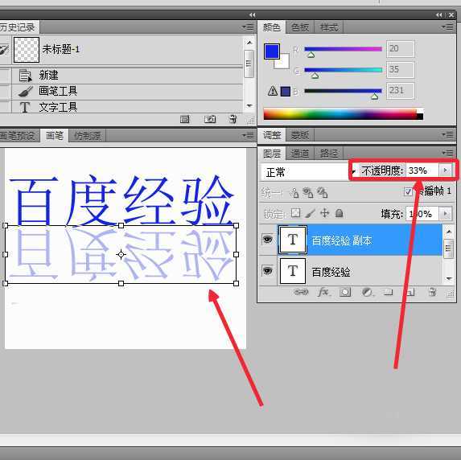Image resolution: width=461 pixels, height=460 pixels.
Task: Toggle lock all padlock icon
Action: pyautogui.click(x=339, y=213)
